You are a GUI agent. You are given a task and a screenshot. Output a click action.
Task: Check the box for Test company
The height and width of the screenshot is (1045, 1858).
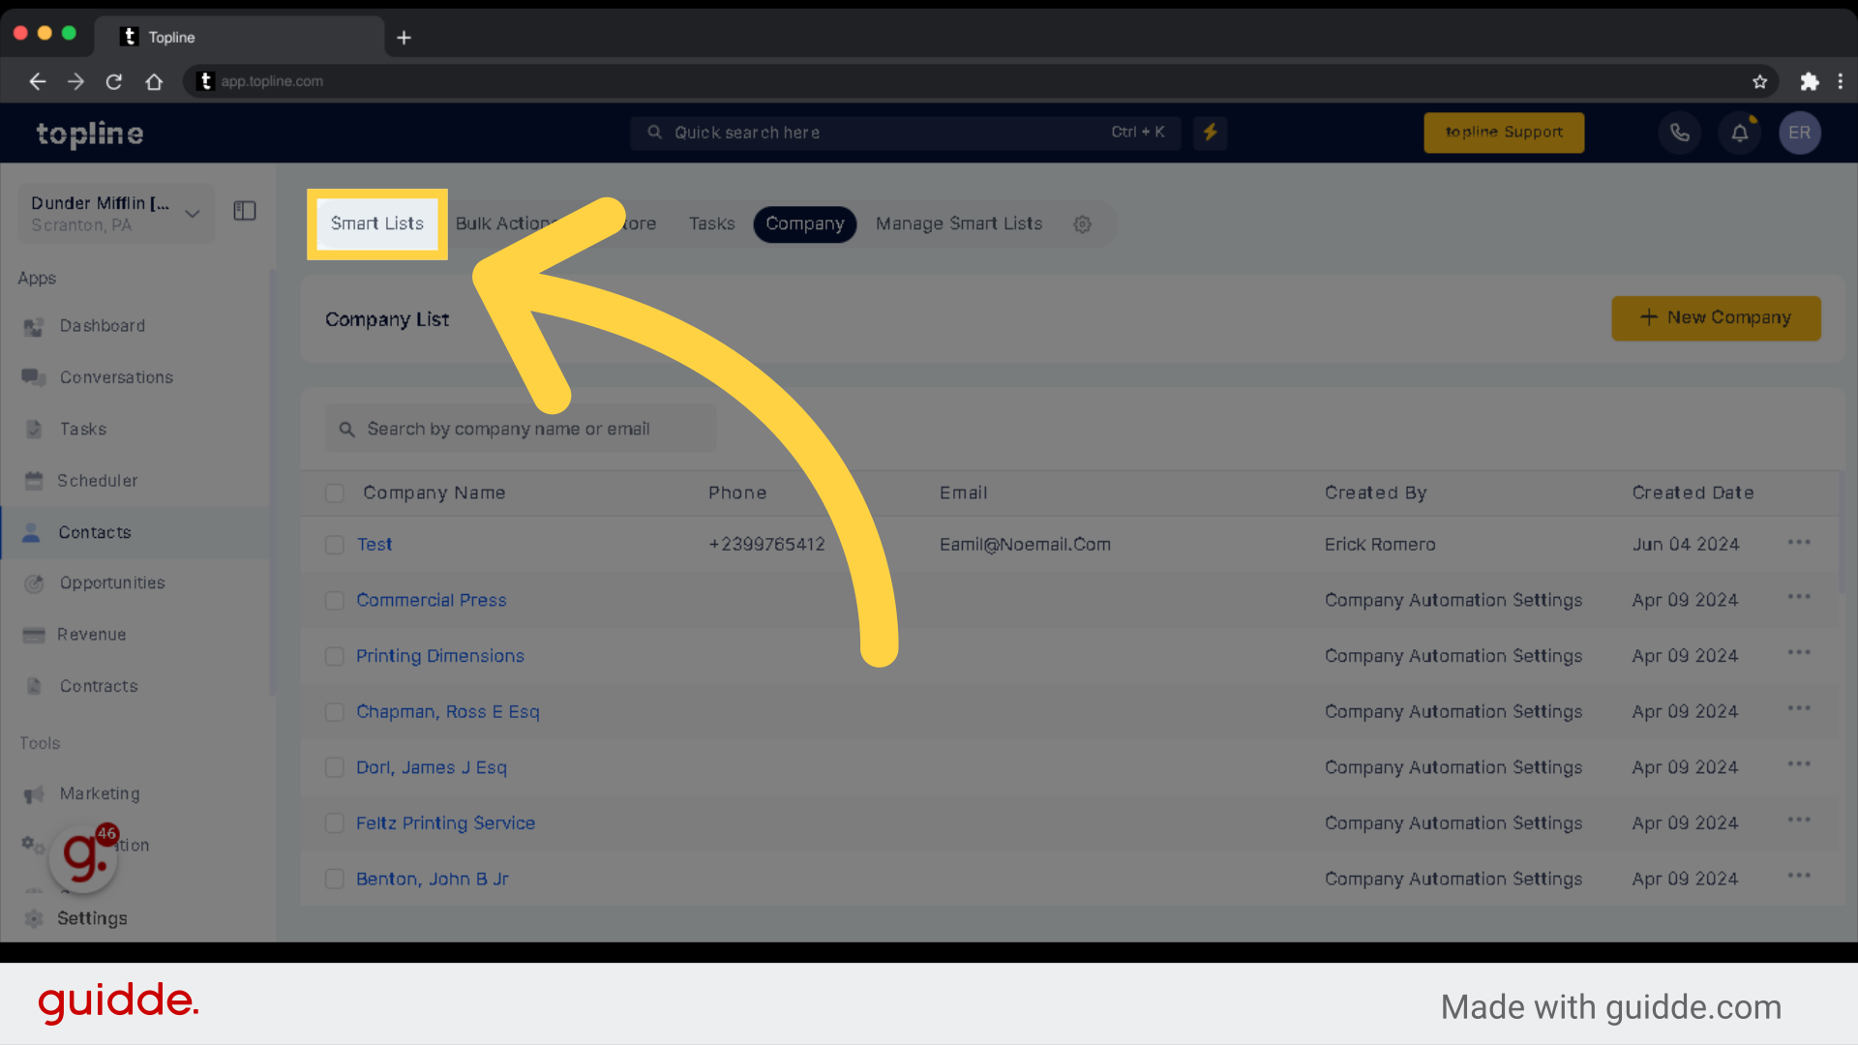(x=335, y=545)
